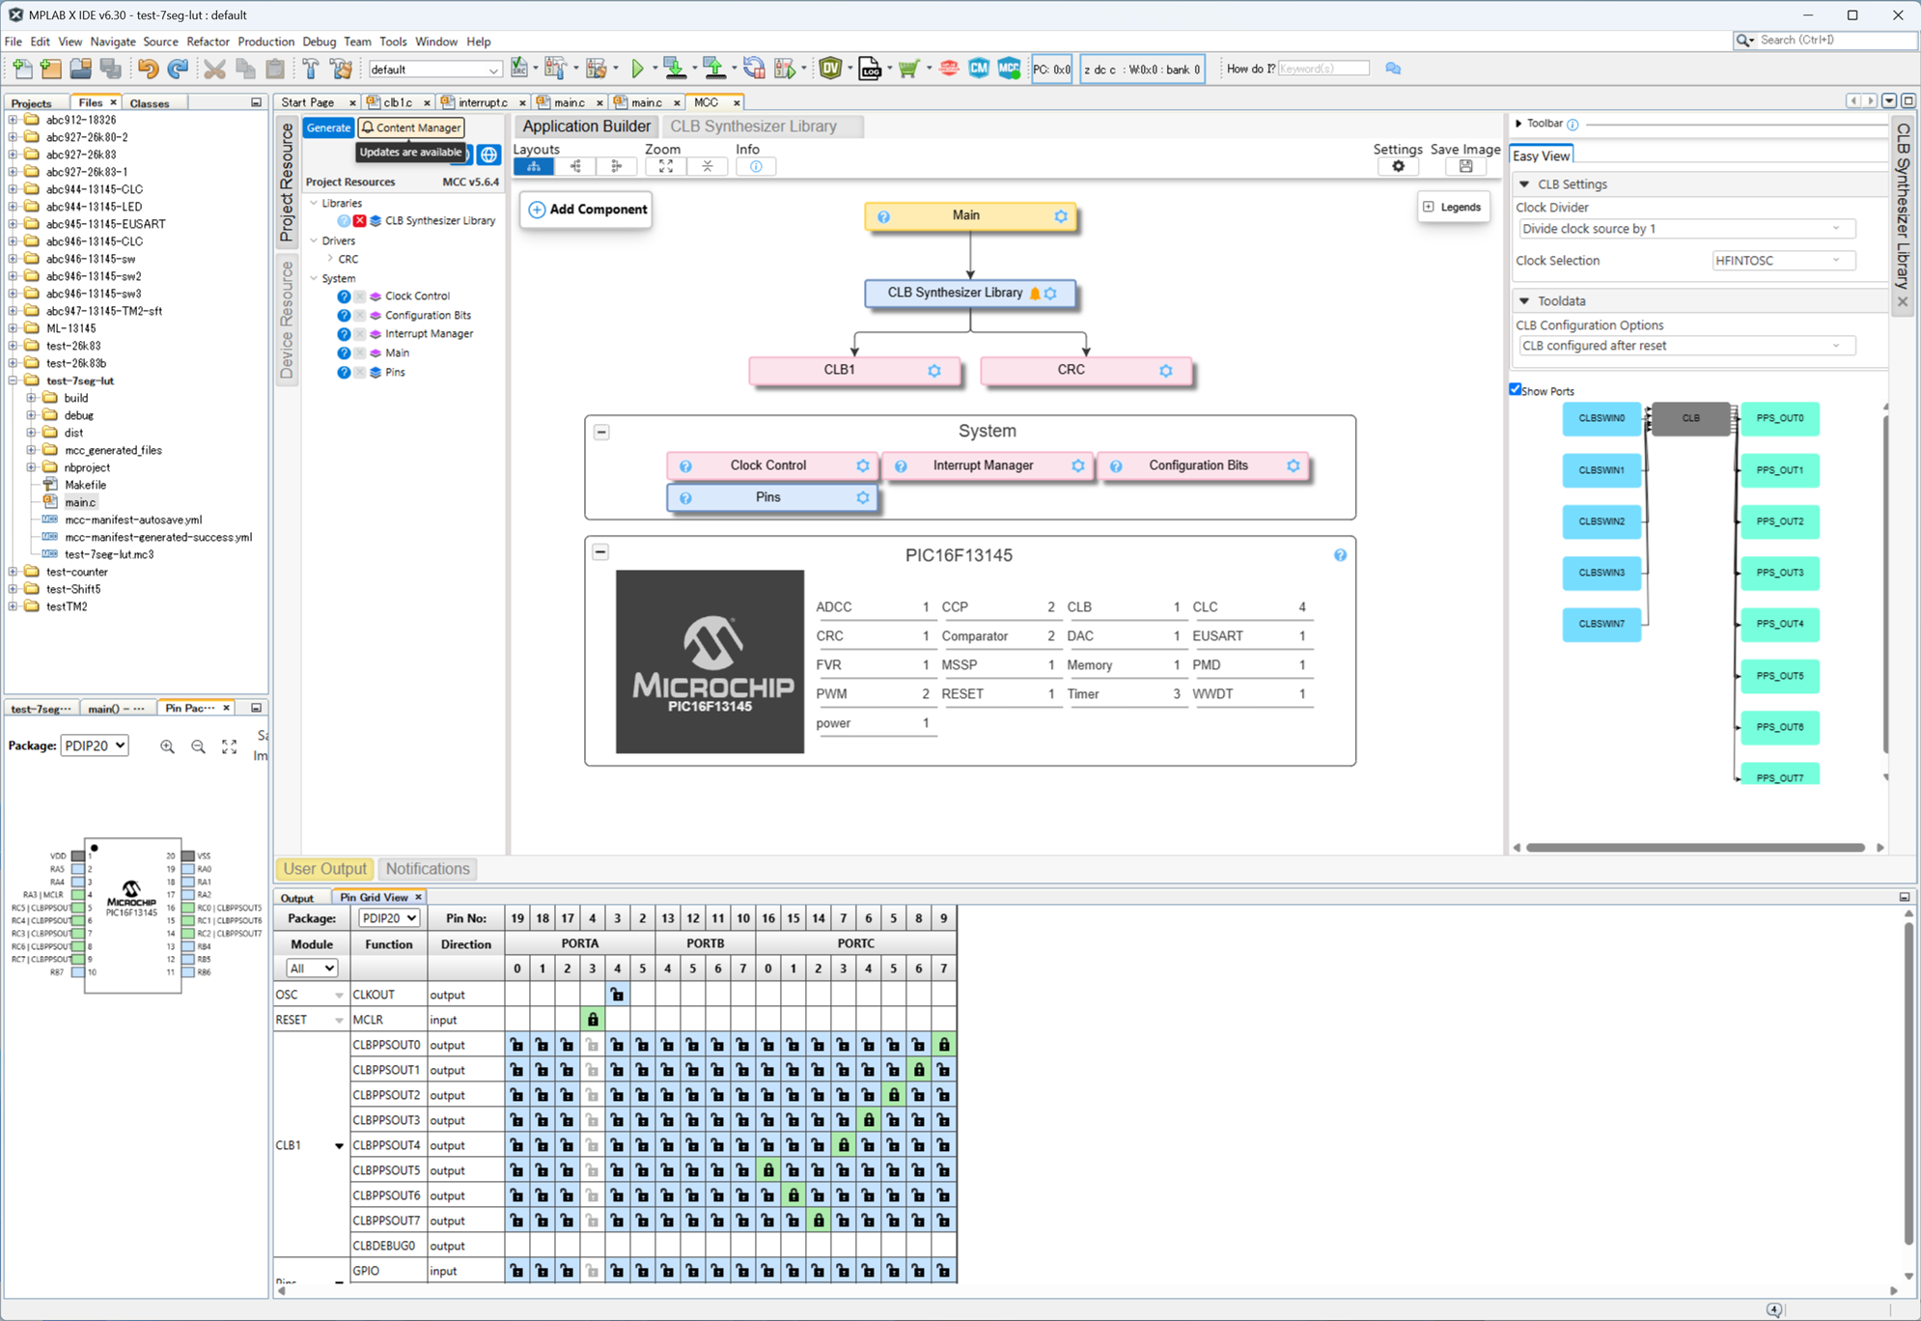1921x1321 pixels.
Task: Open the Module 'All' filter dropdown
Action: pos(311,969)
